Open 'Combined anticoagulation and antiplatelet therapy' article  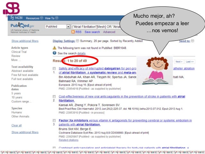point(124,148)
